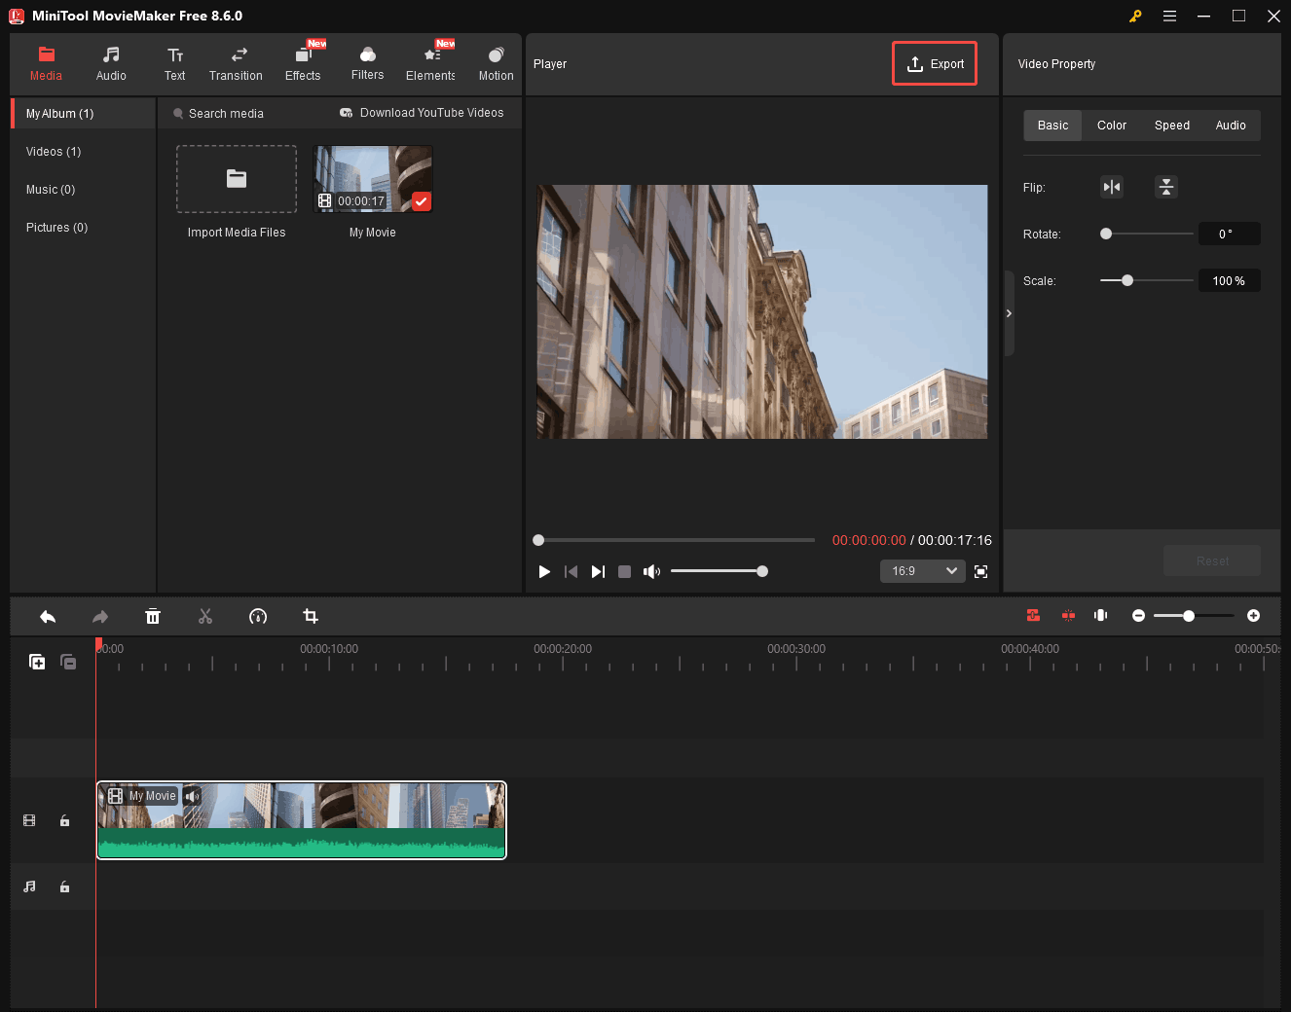Redo the last action
Screen dimensions: 1291x1012
pyautogui.click(x=100, y=617)
